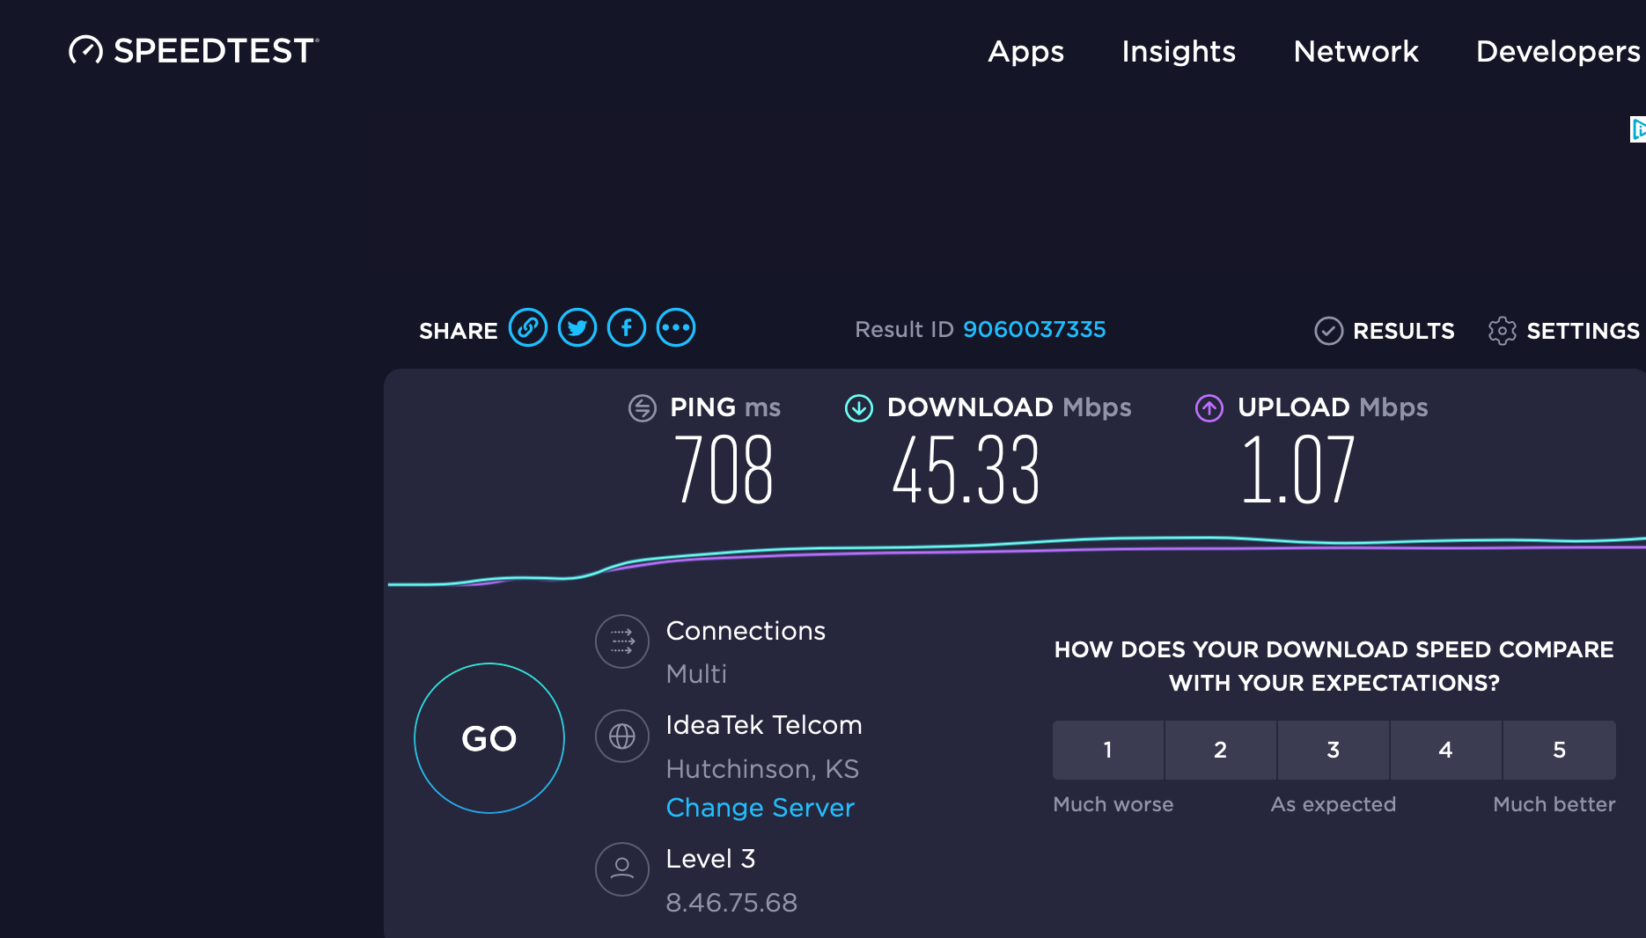1646x938 pixels.
Task: Share the result on Facebook
Action: click(627, 327)
